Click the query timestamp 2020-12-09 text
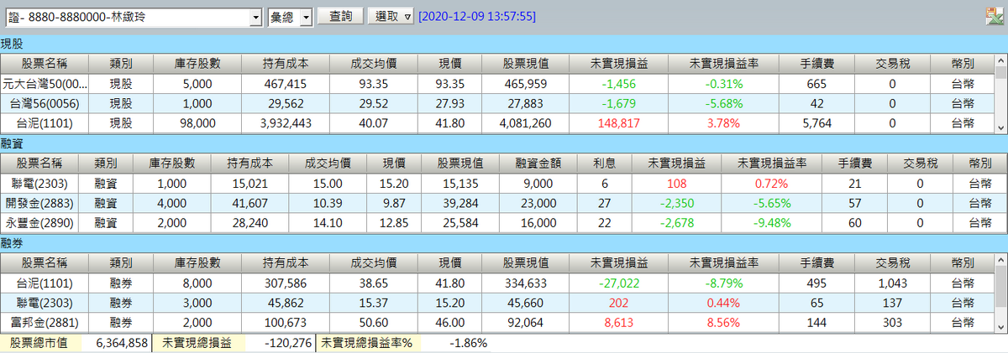 tap(476, 17)
